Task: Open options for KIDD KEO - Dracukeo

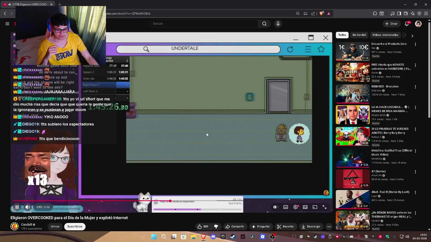Action: coord(415,87)
